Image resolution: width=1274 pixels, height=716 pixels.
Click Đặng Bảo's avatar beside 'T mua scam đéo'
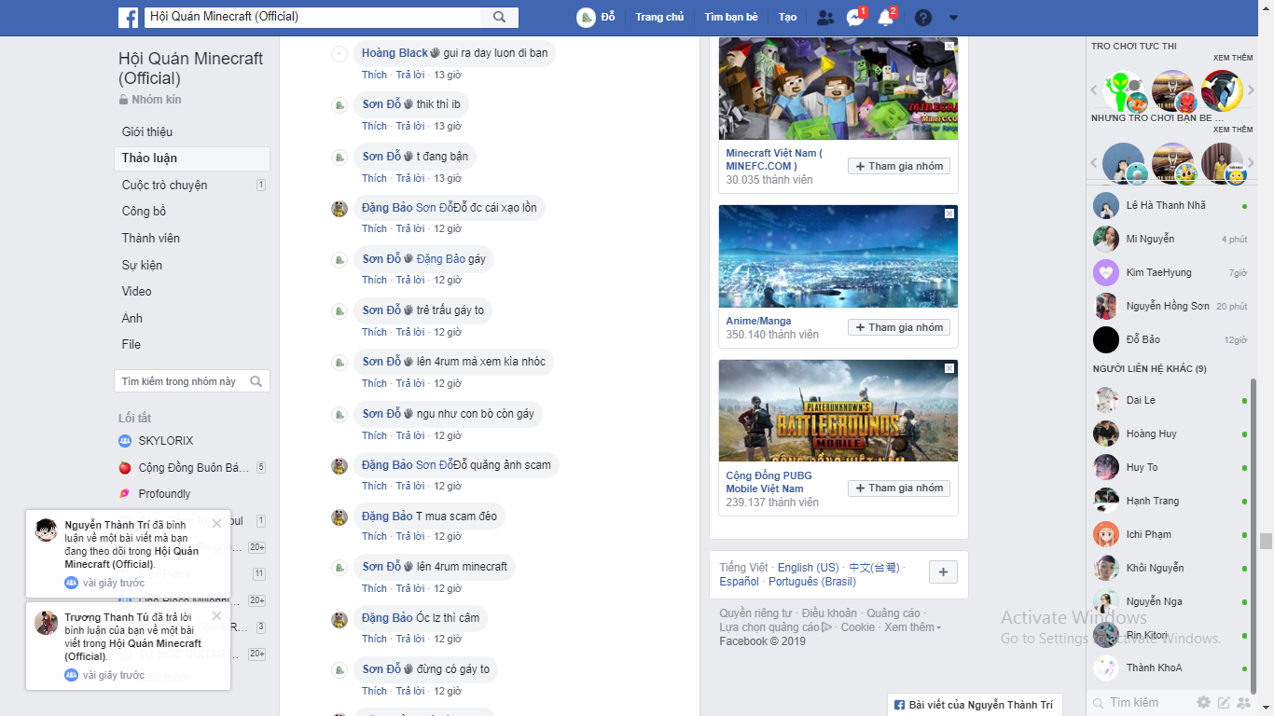coord(339,517)
